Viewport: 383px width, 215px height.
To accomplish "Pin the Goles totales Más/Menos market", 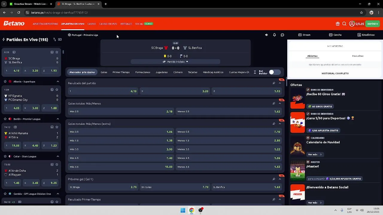I will pos(274,104).
